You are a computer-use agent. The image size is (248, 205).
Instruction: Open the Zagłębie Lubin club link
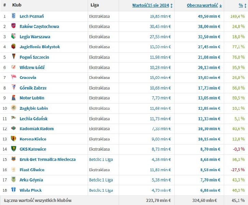[34, 108]
